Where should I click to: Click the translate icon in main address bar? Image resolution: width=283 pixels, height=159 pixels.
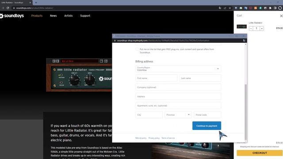tap(220, 8)
